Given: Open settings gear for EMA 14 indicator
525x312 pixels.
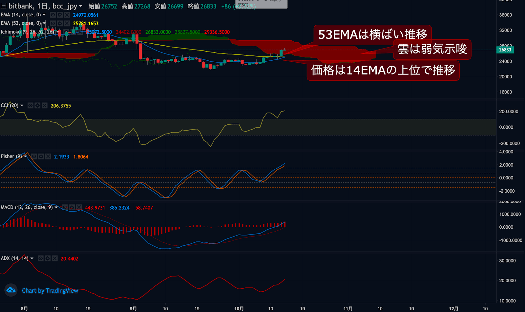Looking at the screenshot, I should pyautogui.click(x=60, y=15).
